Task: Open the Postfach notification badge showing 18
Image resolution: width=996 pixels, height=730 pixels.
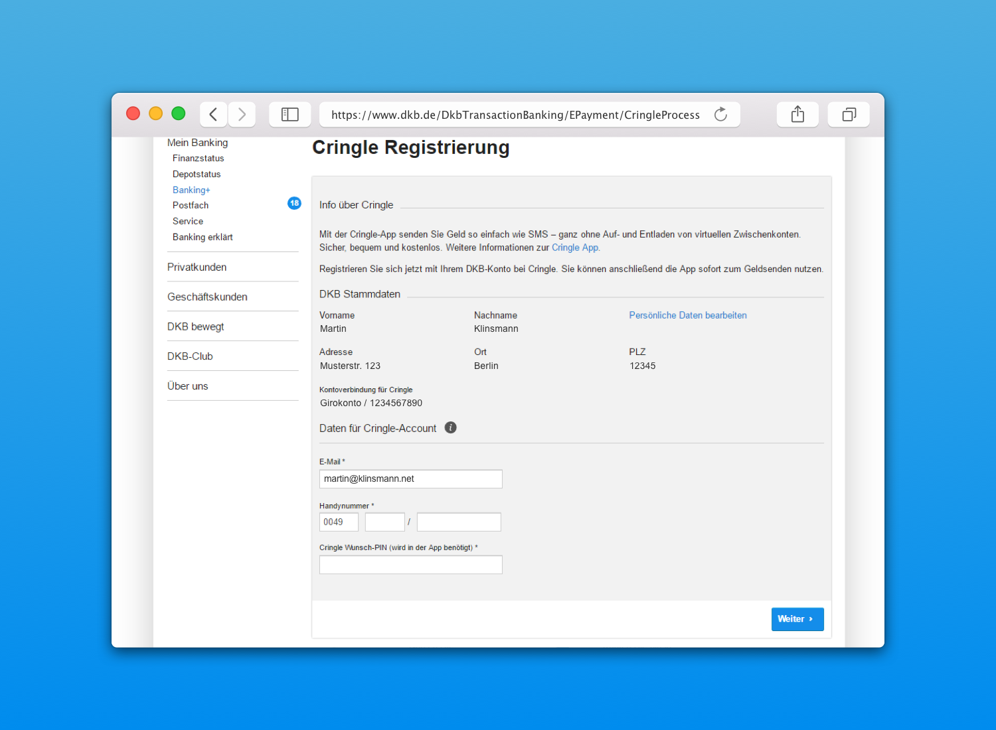Action: [x=294, y=203]
